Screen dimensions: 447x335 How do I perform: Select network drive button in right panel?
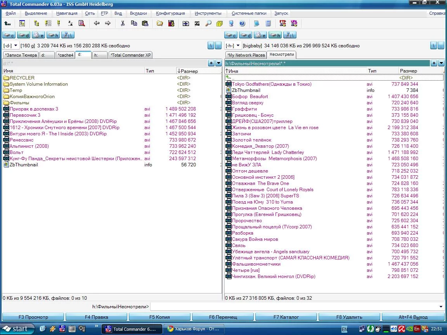[289, 35]
